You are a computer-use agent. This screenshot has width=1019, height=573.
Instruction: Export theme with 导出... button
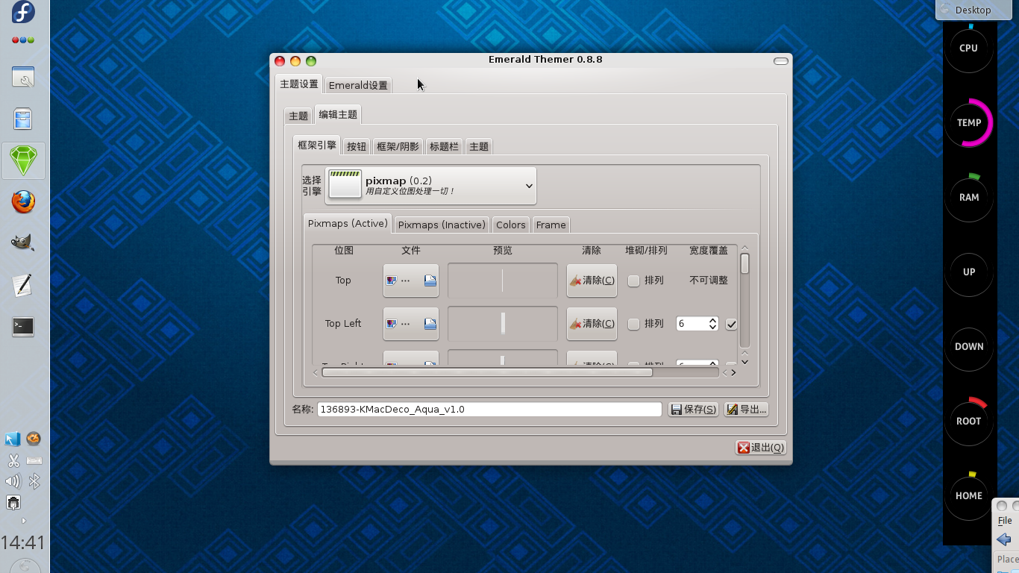click(746, 409)
